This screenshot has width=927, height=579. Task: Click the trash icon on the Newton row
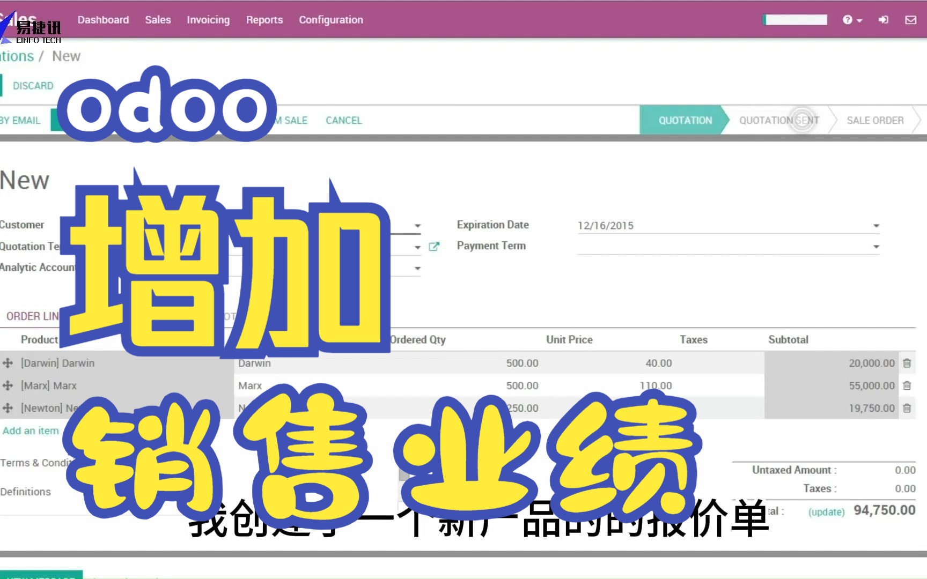[907, 408]
